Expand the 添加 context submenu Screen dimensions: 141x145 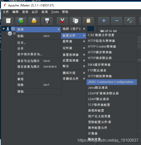(38, 29)
